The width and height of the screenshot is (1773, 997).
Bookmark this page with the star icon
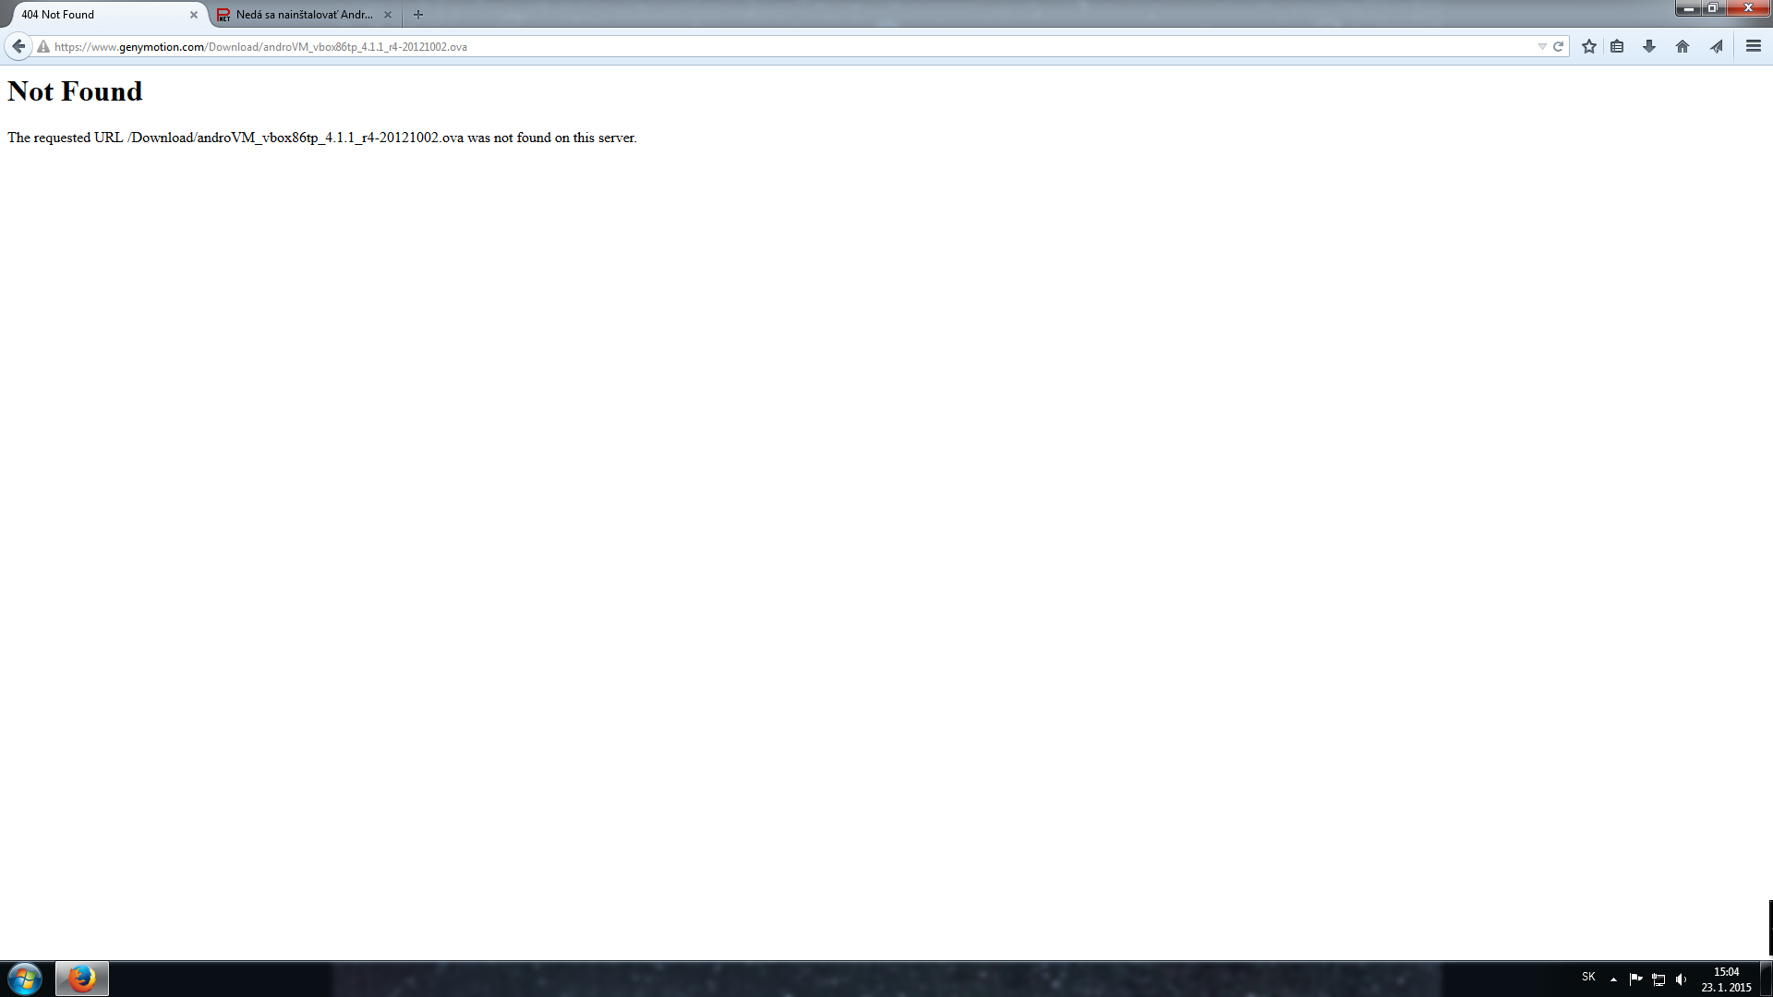pyautogui.click(x=1588, y=46)
